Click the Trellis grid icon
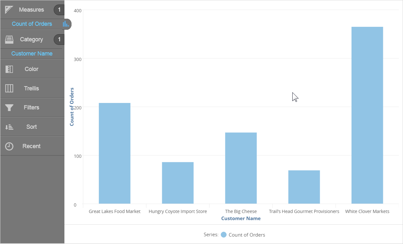This screenshot has height=244, width=403. pos(9,88)
